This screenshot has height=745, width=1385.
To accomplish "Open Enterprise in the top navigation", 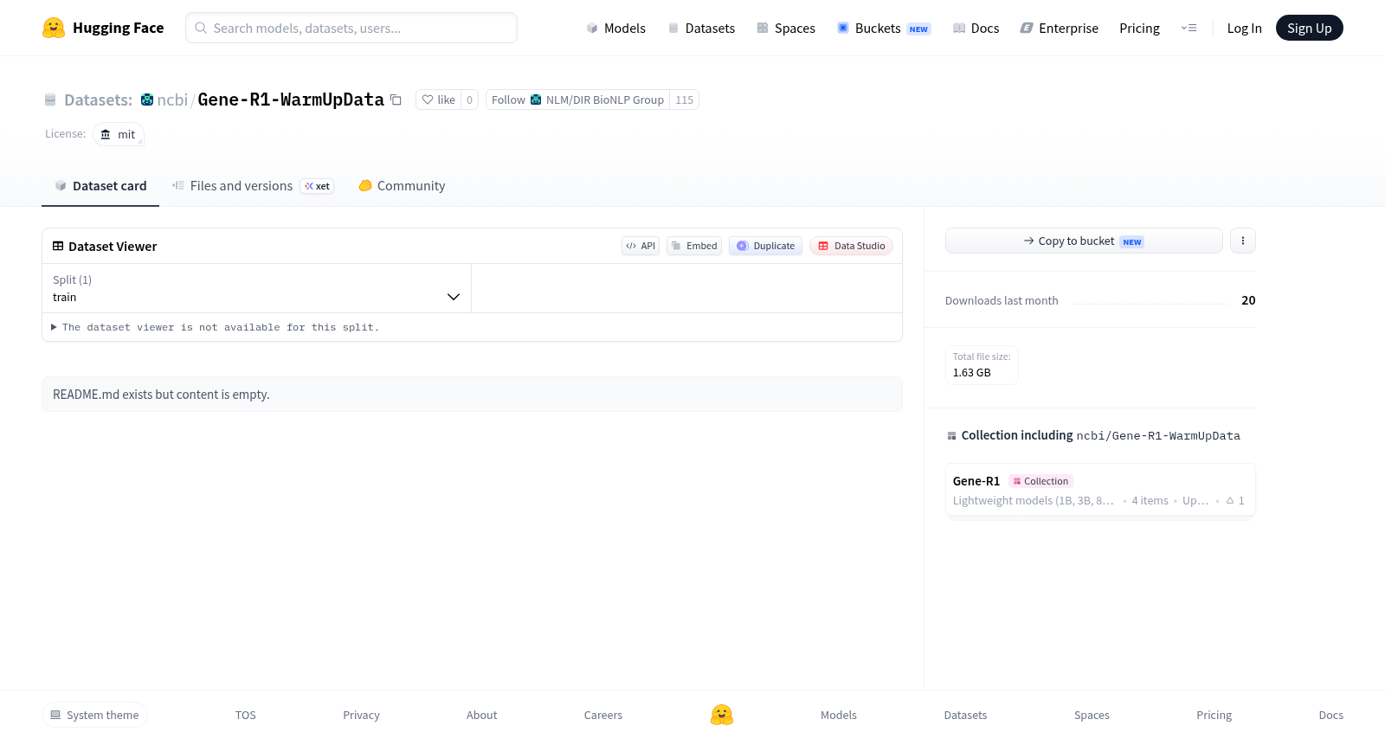I will pos(1059,28).
